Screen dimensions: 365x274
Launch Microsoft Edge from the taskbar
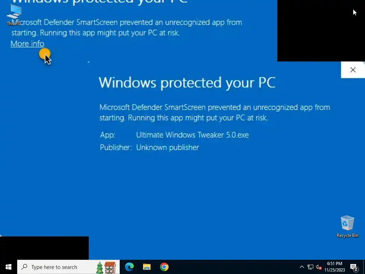tap(129, 267)
